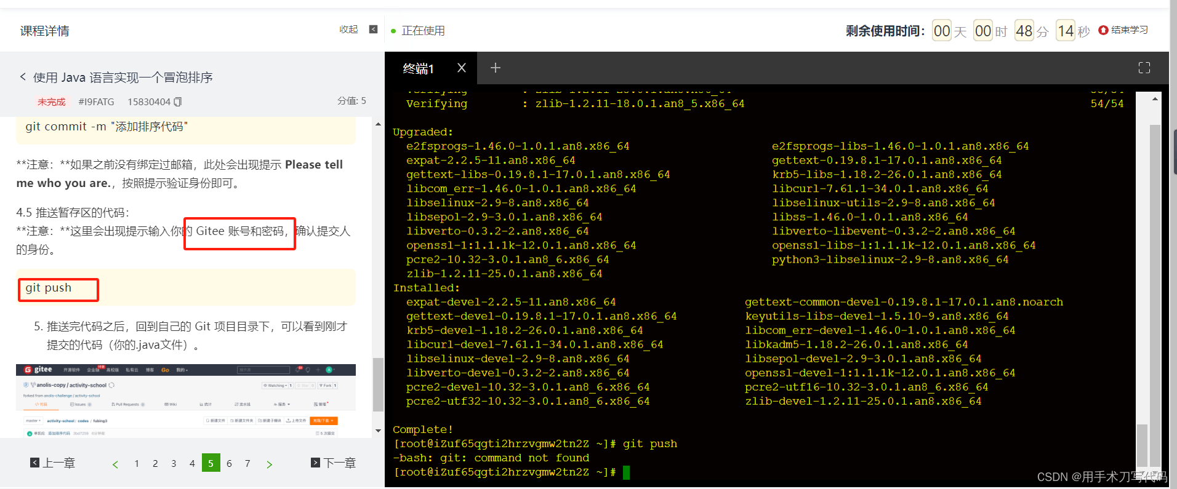Select the current step page 5
The height and width of the screenshot is (489, 1177).
click(x=211, y=463)
